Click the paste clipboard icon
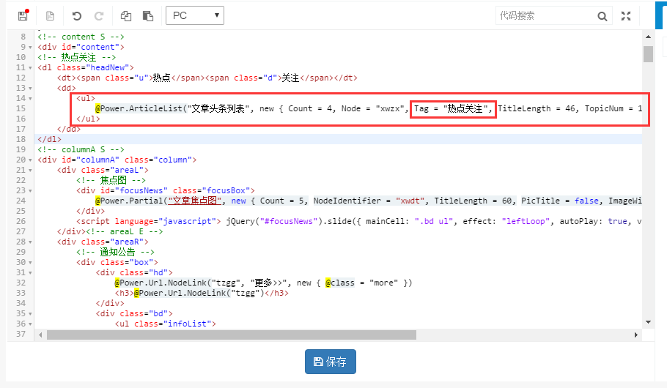667x388 pixels. (148, 15)
